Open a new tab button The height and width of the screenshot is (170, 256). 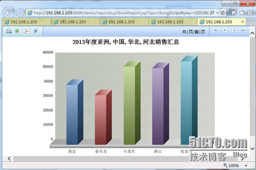250,22
